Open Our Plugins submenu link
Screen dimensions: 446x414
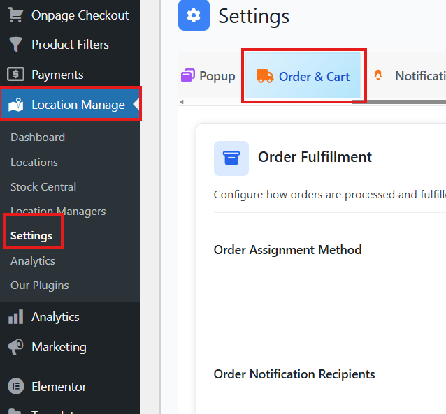point(39,285)
